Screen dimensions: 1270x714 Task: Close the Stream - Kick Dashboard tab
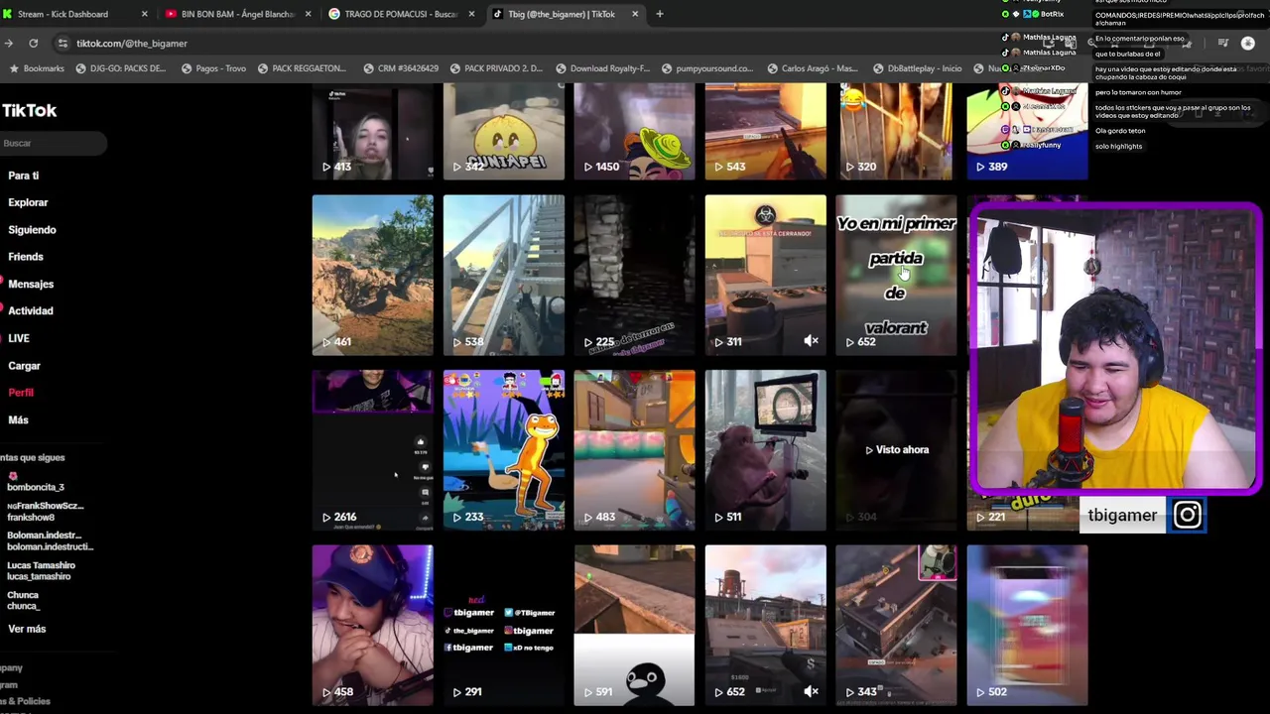coord(144,14)
